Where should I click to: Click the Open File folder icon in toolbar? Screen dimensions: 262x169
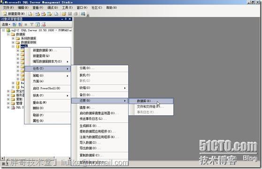pyautogui.click(x=64, y=14)
